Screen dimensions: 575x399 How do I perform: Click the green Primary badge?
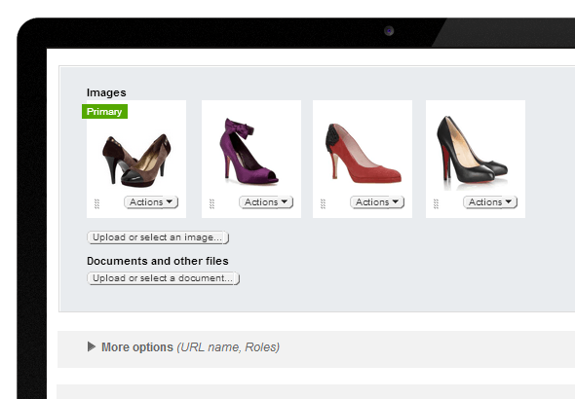[104, 111]
